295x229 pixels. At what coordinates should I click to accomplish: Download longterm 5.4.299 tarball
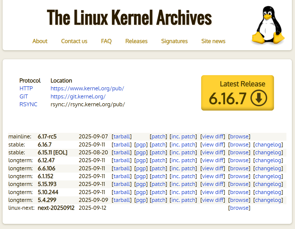122,200
